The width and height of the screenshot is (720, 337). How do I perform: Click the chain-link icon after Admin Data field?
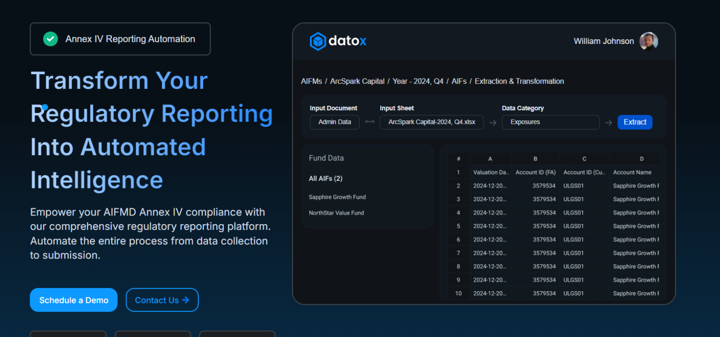pyautogui.click(x=369, y=122)
